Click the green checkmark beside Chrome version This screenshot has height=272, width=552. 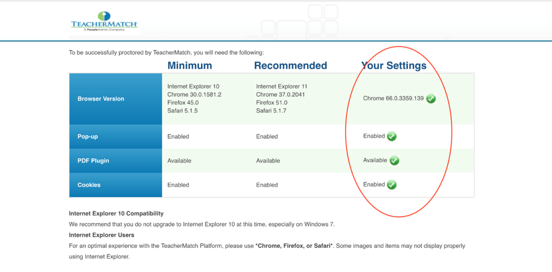pyautogui.click(x=431, y=99)
